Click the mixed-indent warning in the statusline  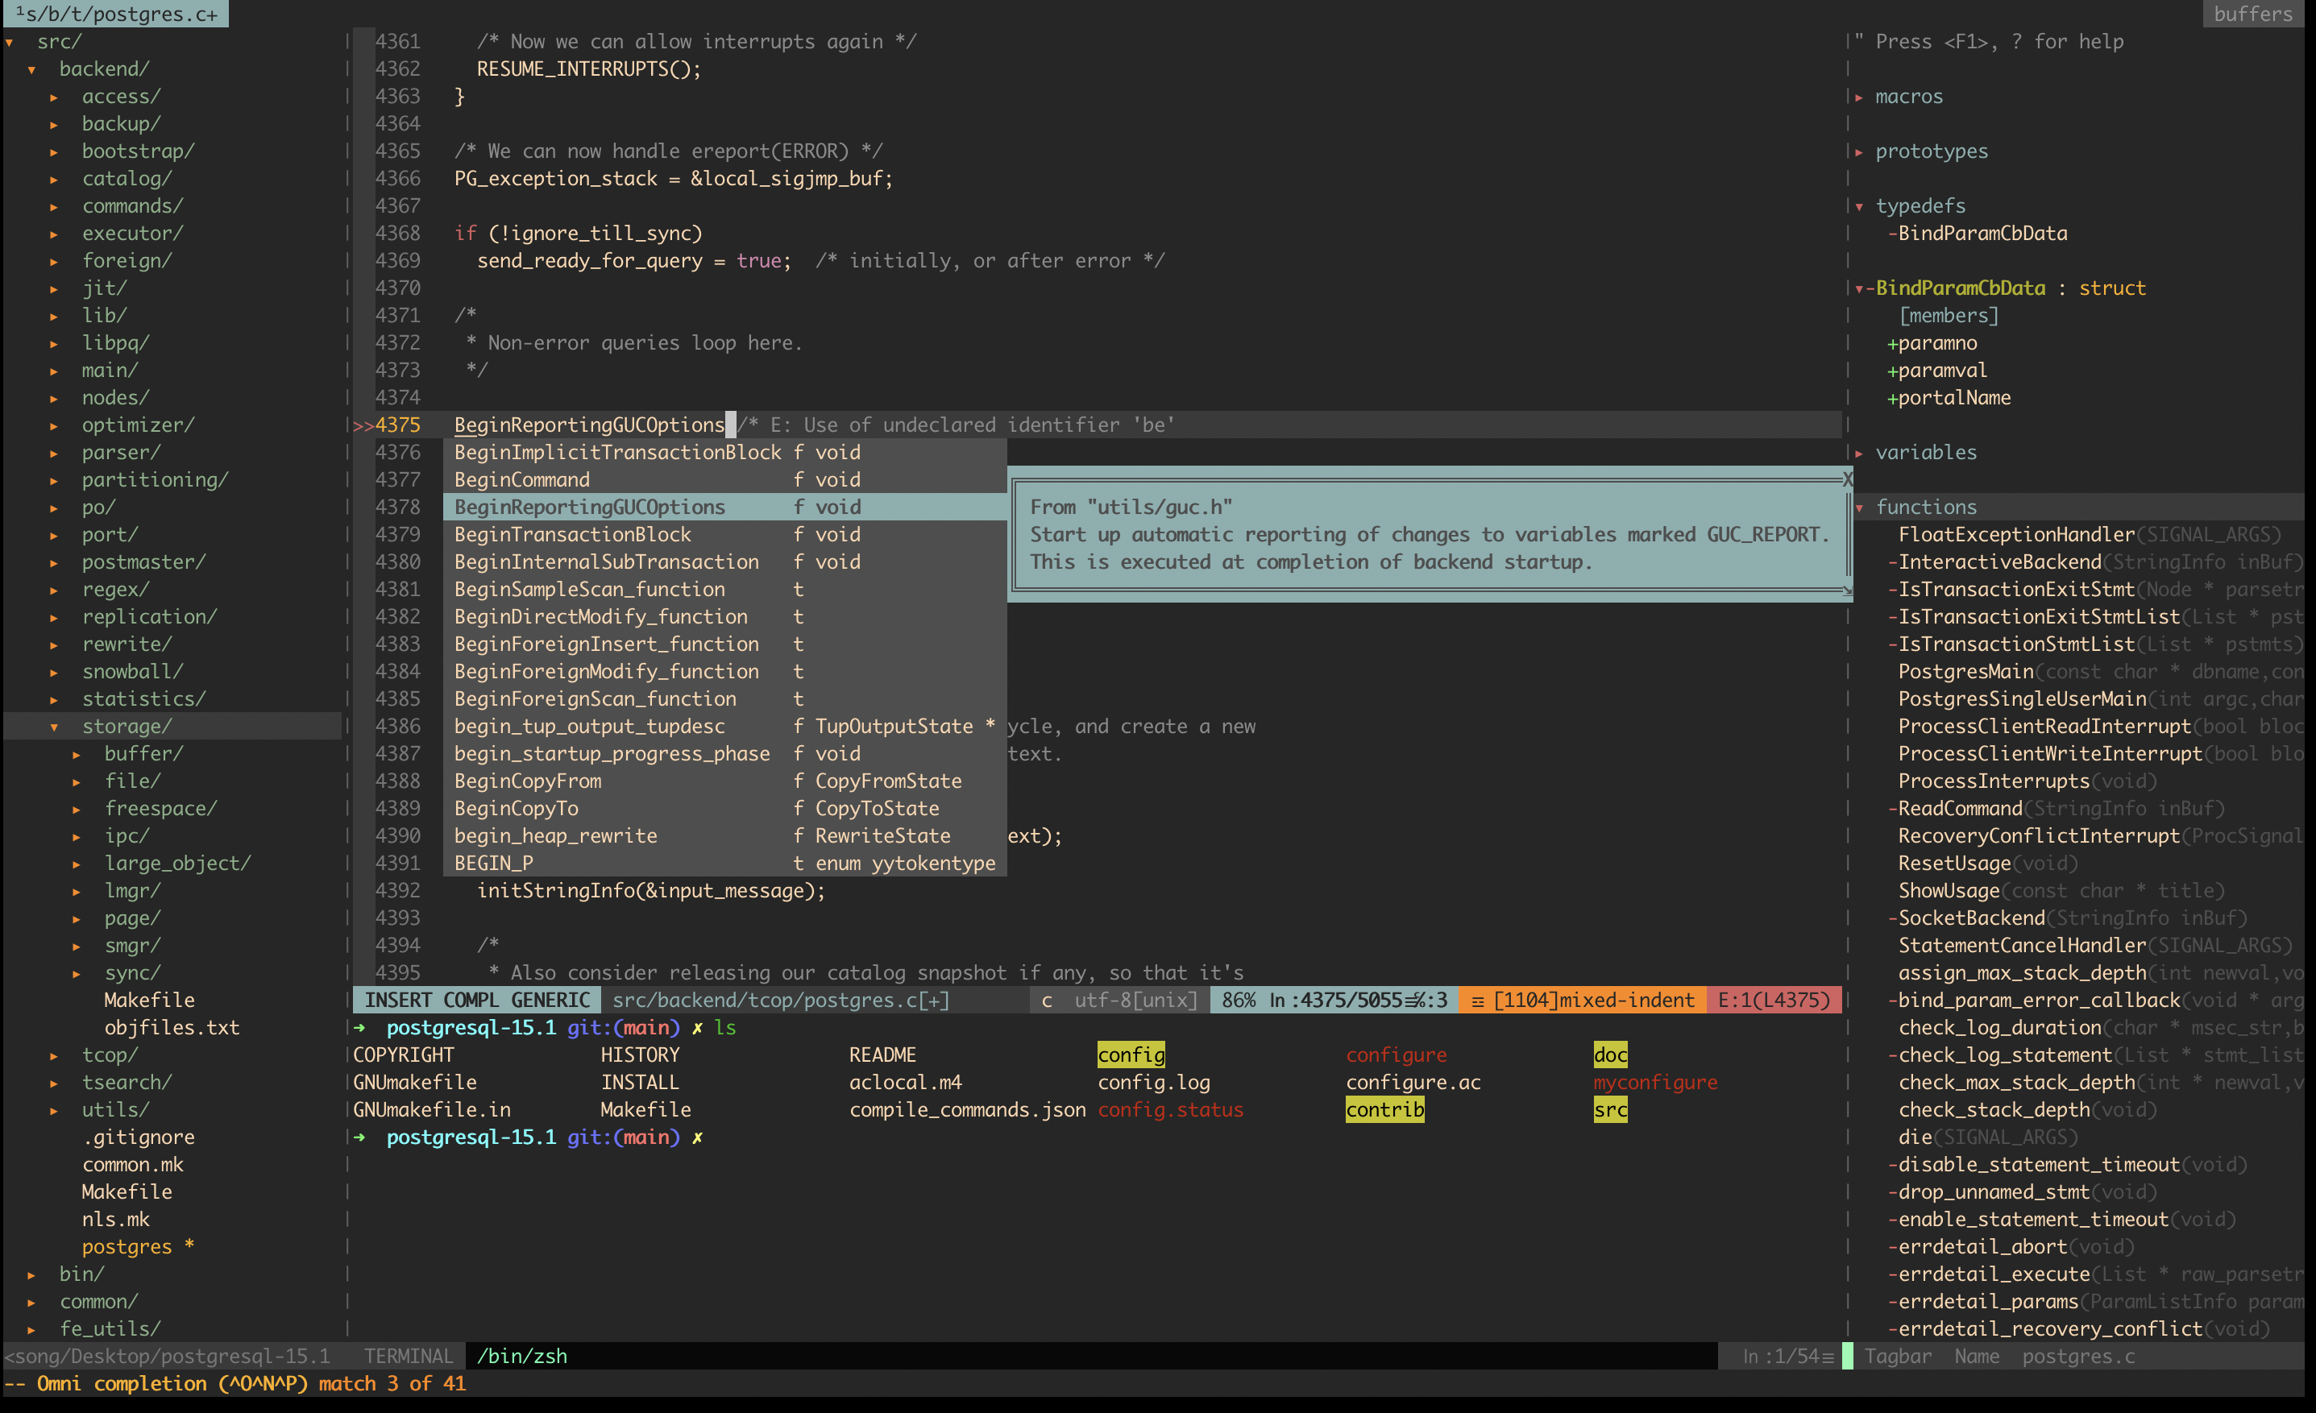(1583, 1001)
